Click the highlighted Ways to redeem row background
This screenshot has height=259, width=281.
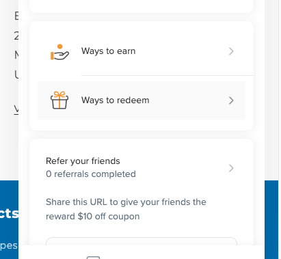(x=142, y=100)
